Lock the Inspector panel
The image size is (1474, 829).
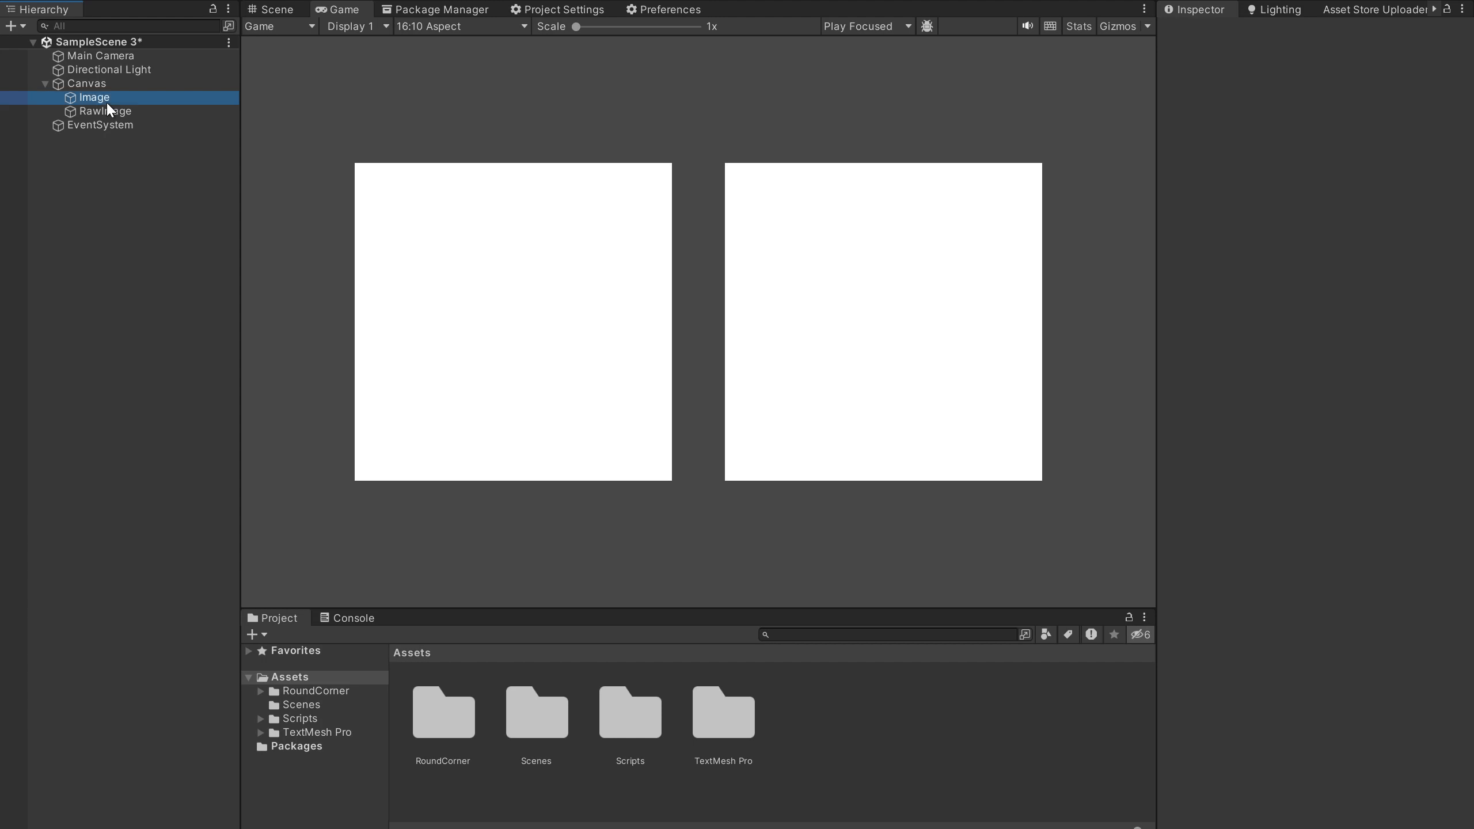click(1447, 9)
